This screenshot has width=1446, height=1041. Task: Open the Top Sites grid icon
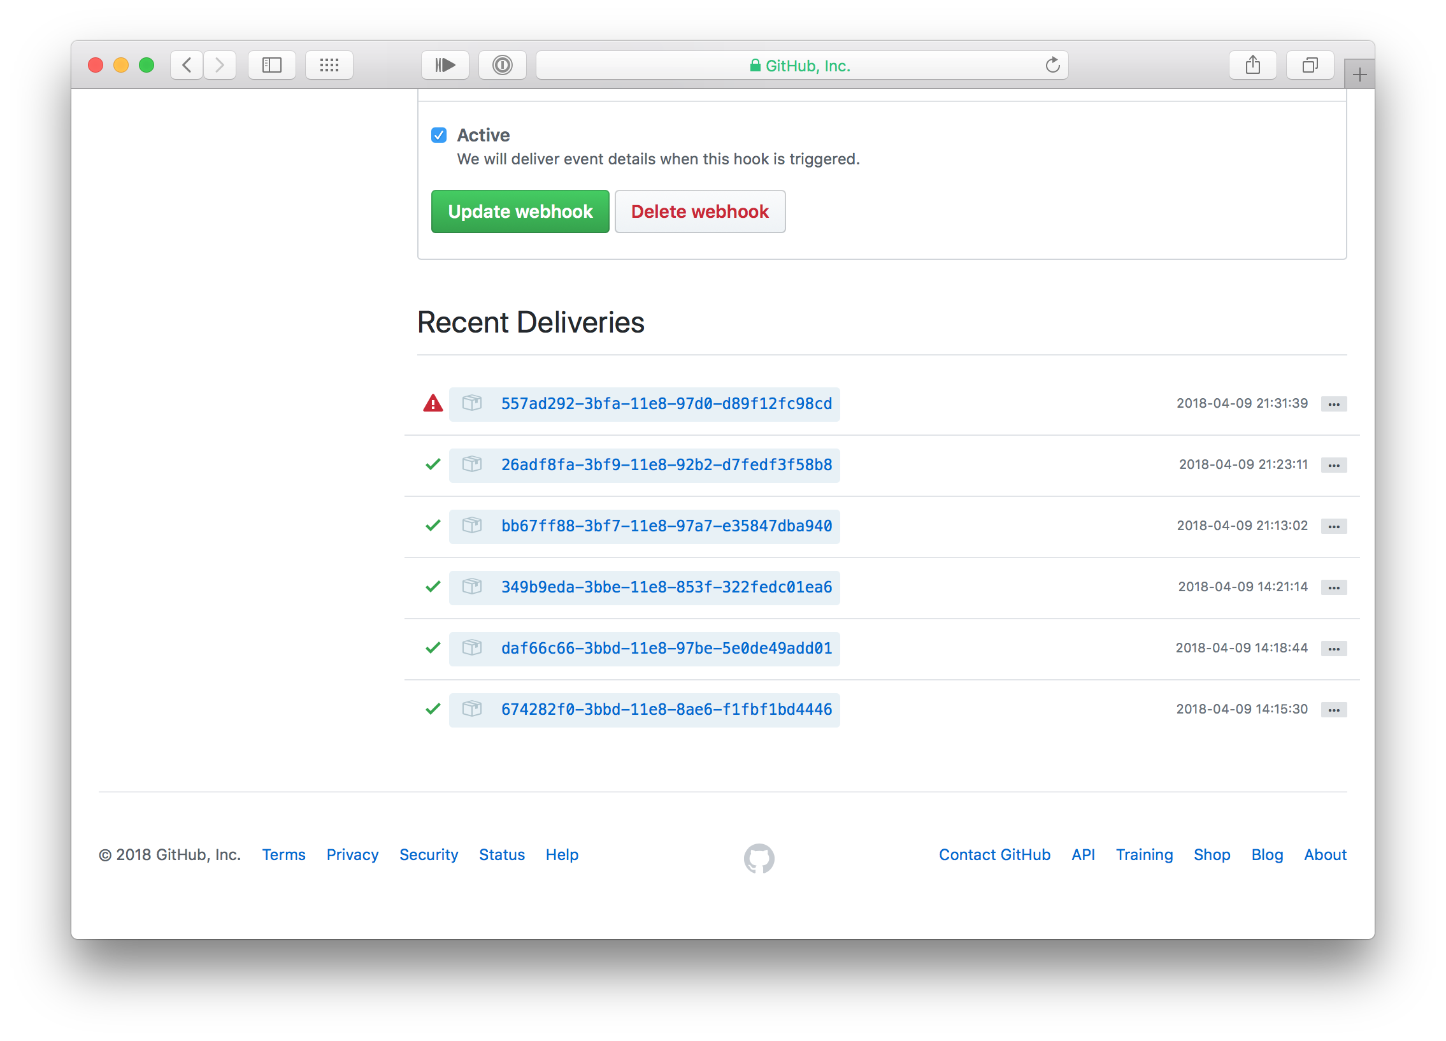coord(329,65)
